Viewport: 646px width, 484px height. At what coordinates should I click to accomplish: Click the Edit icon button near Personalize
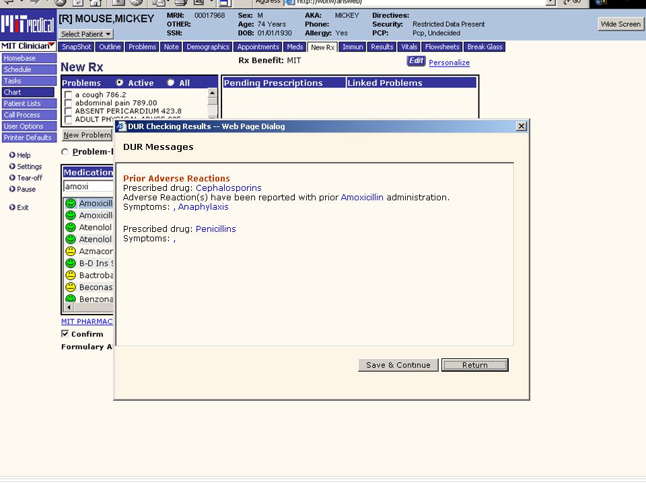(416, 61)
